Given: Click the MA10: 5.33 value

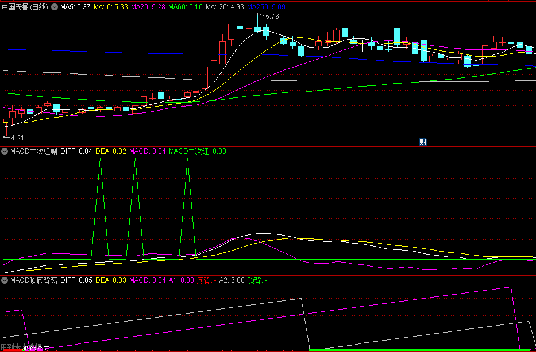Looking at the screenshot, I should click(111, 7).
